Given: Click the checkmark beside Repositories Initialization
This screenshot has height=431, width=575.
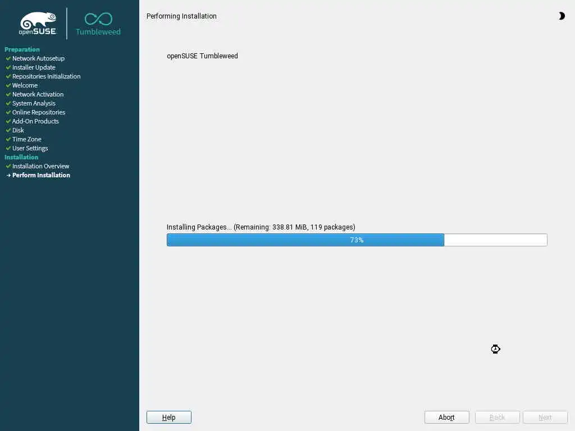Looking at the screenshot, I should (x=8, y=76).
